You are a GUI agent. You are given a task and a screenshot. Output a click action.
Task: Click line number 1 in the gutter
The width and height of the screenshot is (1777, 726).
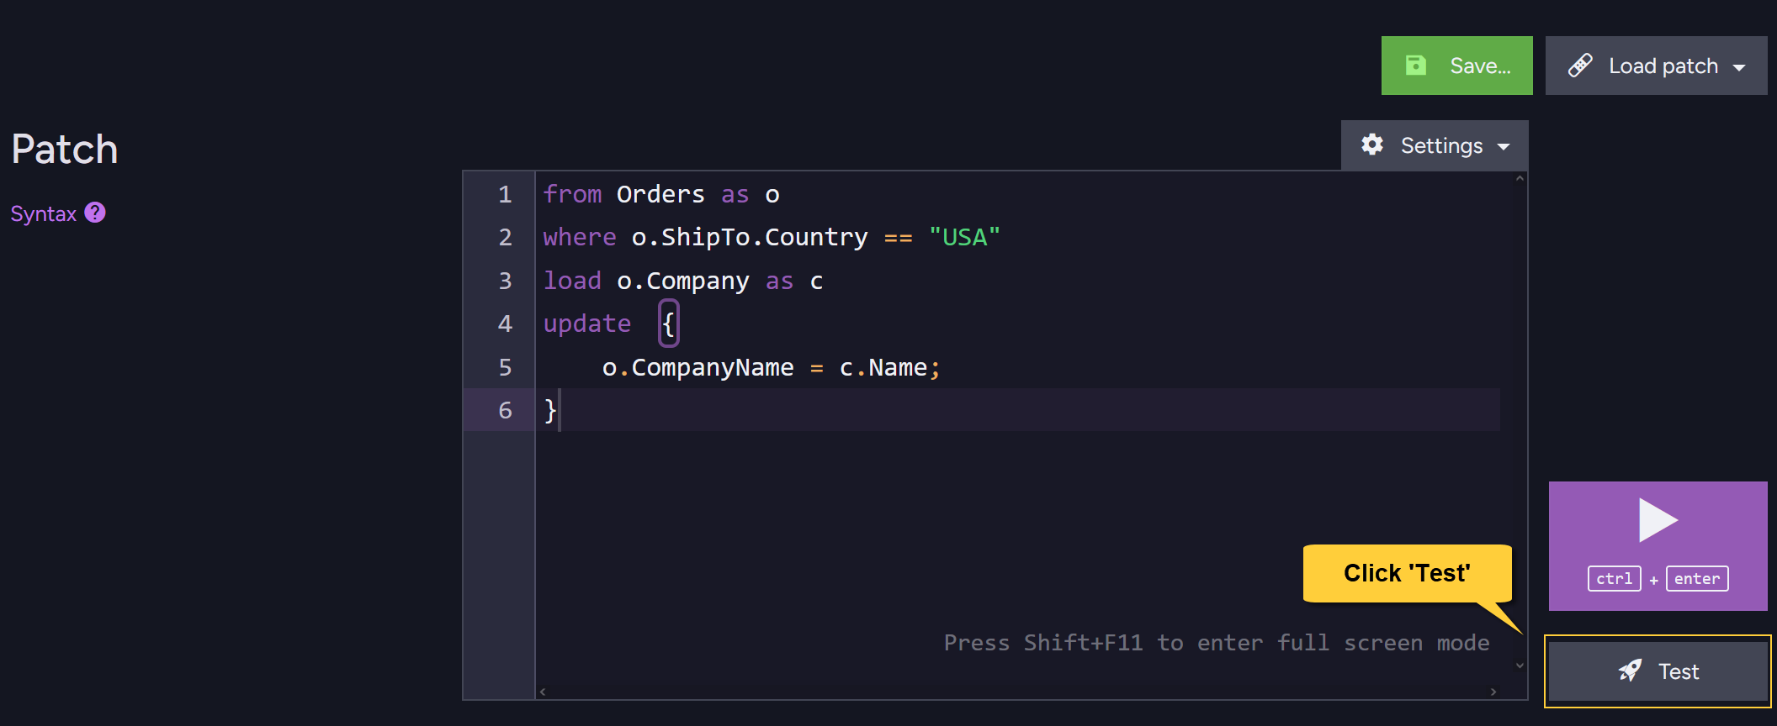[x=505, y=194]
